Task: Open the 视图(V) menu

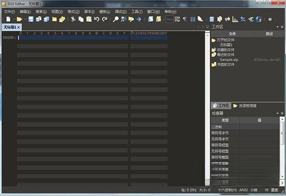Action: (57, 12)
